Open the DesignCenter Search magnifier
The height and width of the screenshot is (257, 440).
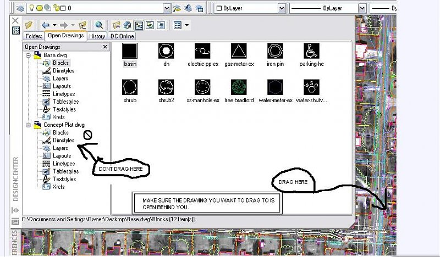(99, 25)
